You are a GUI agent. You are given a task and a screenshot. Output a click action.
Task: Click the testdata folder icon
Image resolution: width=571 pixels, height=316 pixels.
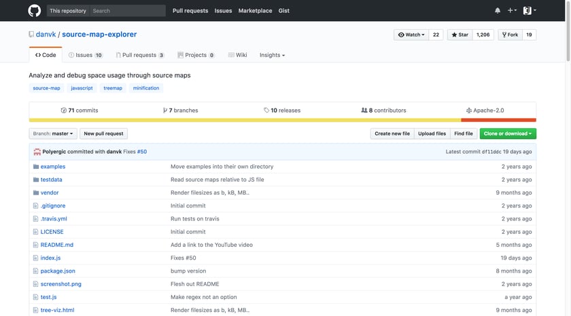[x=35, y=180]
